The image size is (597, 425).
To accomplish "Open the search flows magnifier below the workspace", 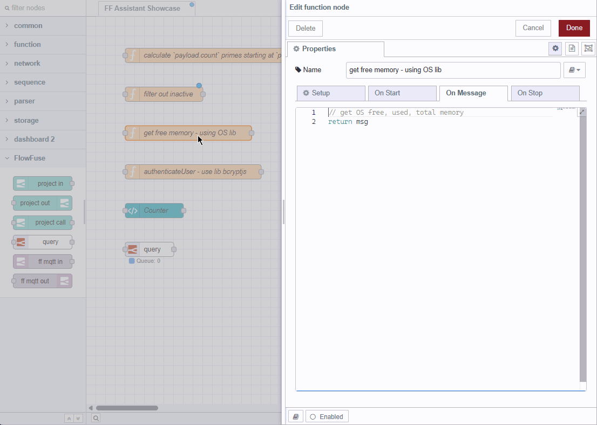I will point(96,417).
